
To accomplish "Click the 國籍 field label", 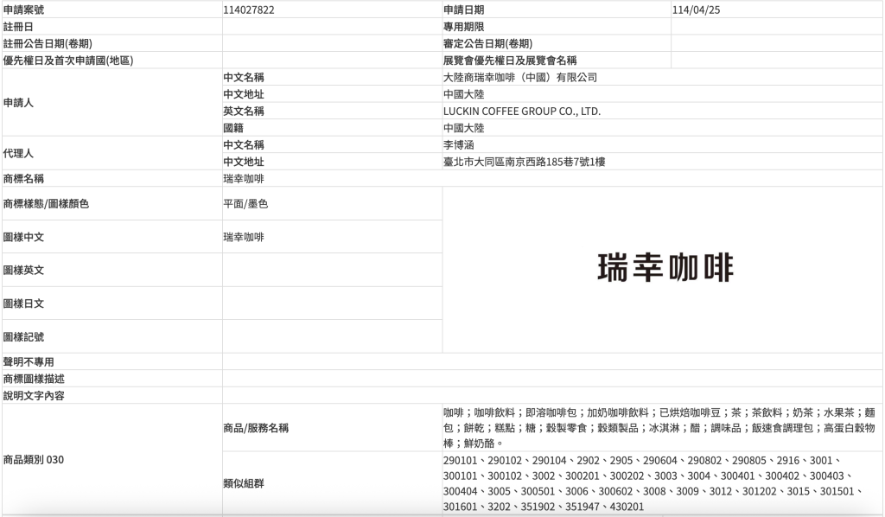I will coord(233,128).
